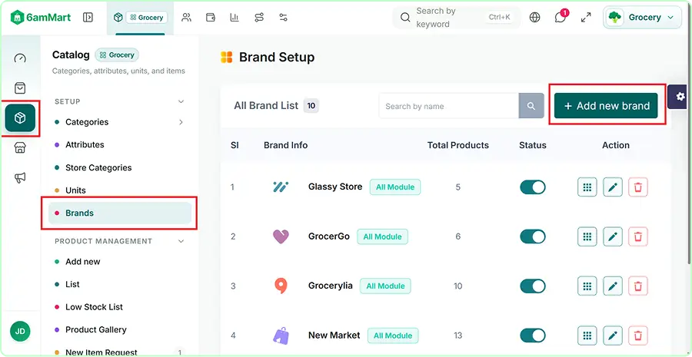Image resolution: width=692 pixels, height=357 pixels.
Task: Open the catalog box icon in sidebar
Action: [20, 118]
